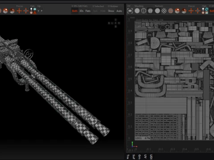Select landscape texture icon in 3D toolbar

coord(5,11)
